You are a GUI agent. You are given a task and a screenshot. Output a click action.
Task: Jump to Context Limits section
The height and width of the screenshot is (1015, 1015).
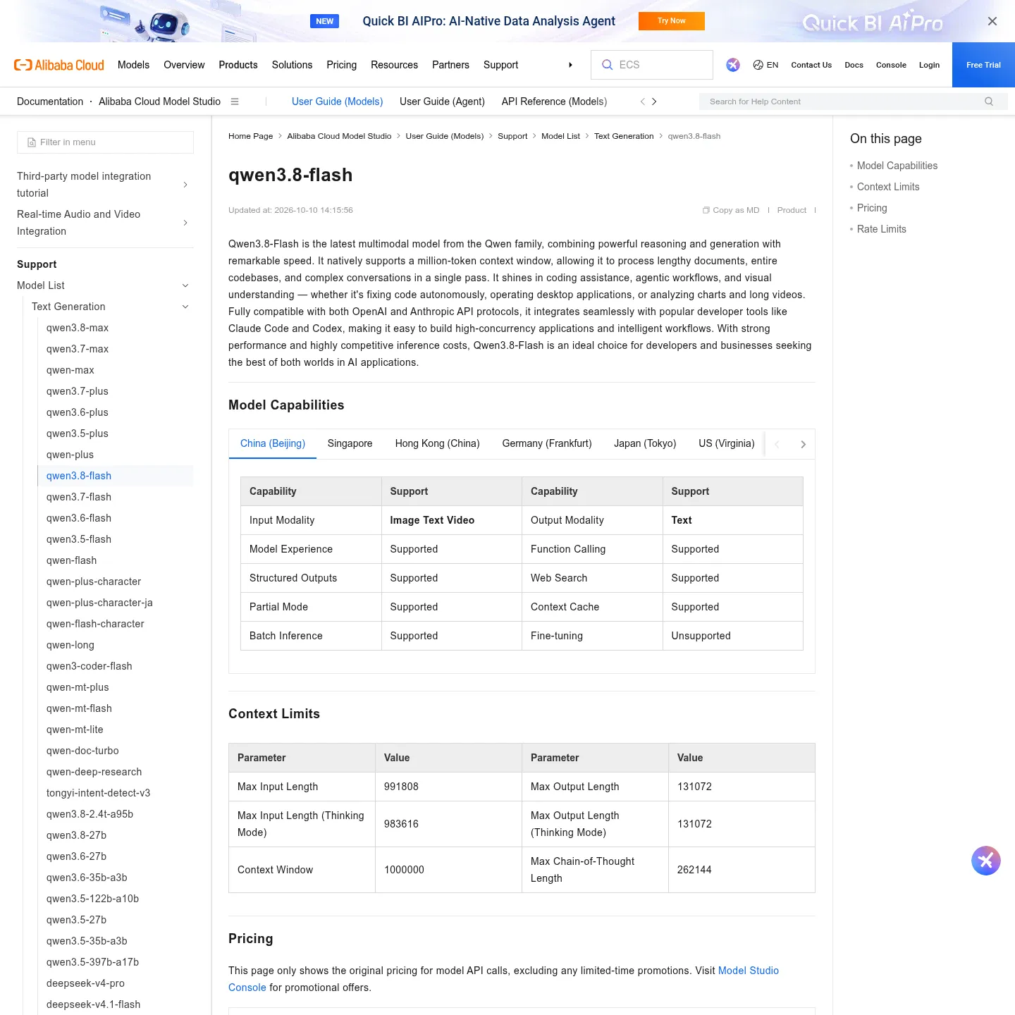[888, 187]
